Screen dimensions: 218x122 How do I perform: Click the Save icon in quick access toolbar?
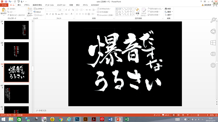coord(6,2)
